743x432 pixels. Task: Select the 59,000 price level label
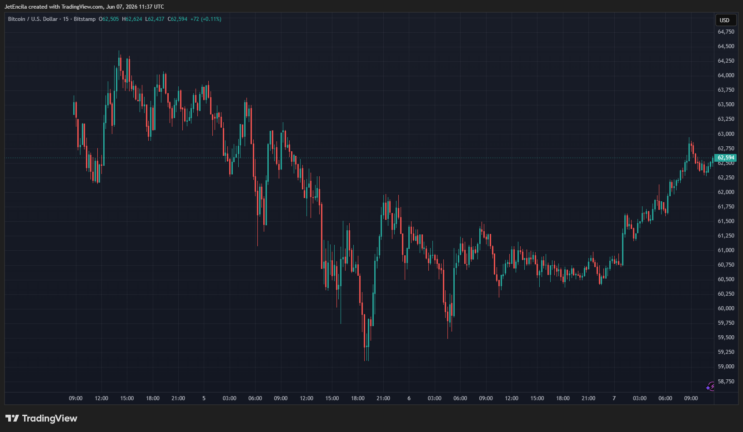click(726, 367)
